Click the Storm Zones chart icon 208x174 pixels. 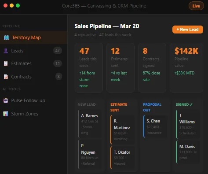[x=6, y=114]
